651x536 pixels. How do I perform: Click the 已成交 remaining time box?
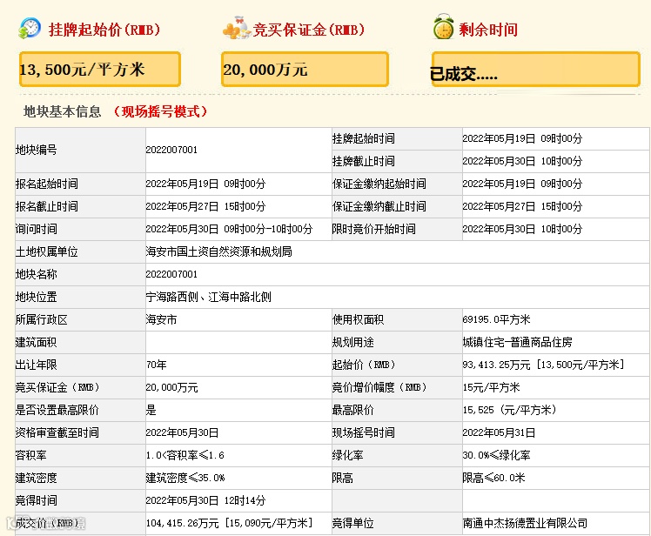[x=536, y=70]
